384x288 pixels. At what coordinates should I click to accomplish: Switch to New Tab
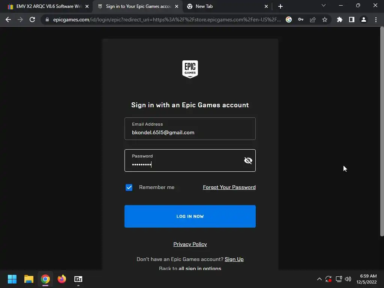click(227, 6)
